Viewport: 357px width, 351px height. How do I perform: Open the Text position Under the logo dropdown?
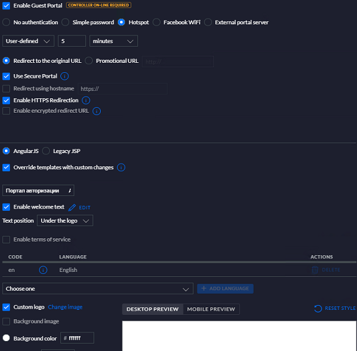65,220
